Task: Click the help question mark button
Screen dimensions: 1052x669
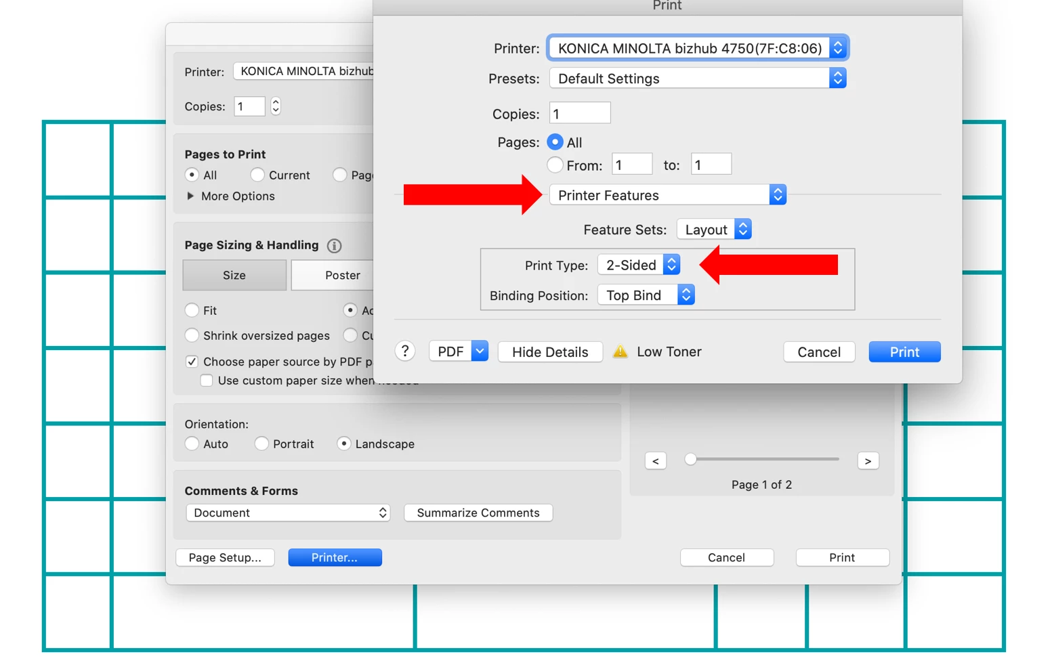Action: pyautogui.click(x=405, y=351)
